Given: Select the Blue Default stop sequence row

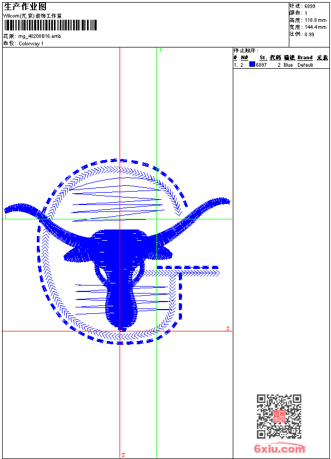Looking at the screenshot, I should 281,65.
